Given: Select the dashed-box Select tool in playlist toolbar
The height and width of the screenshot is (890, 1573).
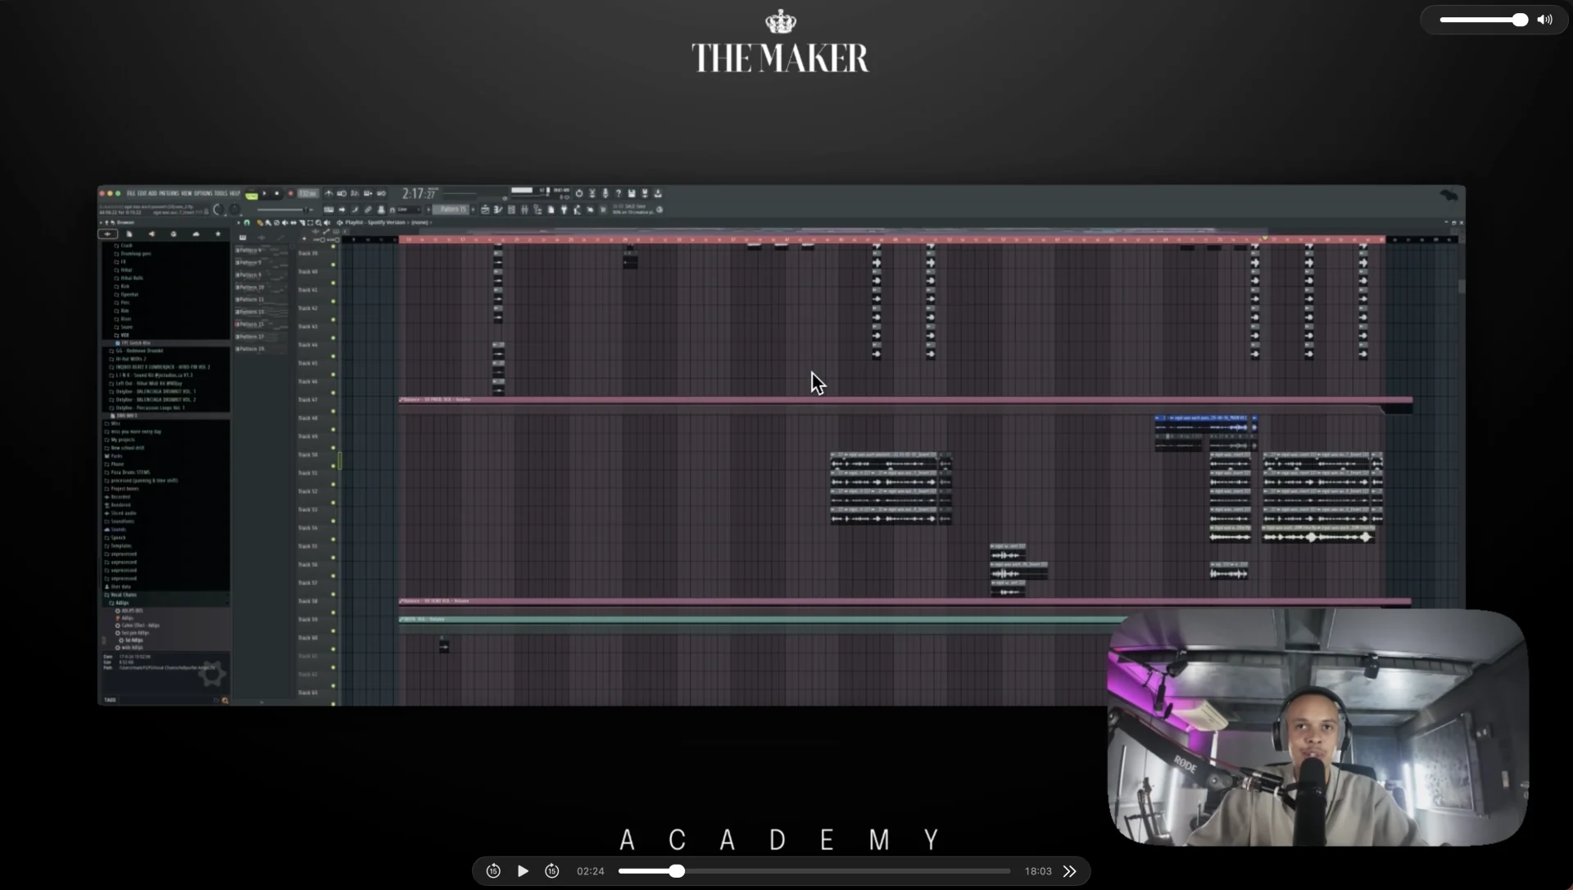Looking at the screenshot, I should coord(311,223).
